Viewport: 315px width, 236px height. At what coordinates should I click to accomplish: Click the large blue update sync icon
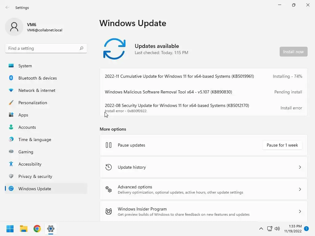click(x=114, y=49)
